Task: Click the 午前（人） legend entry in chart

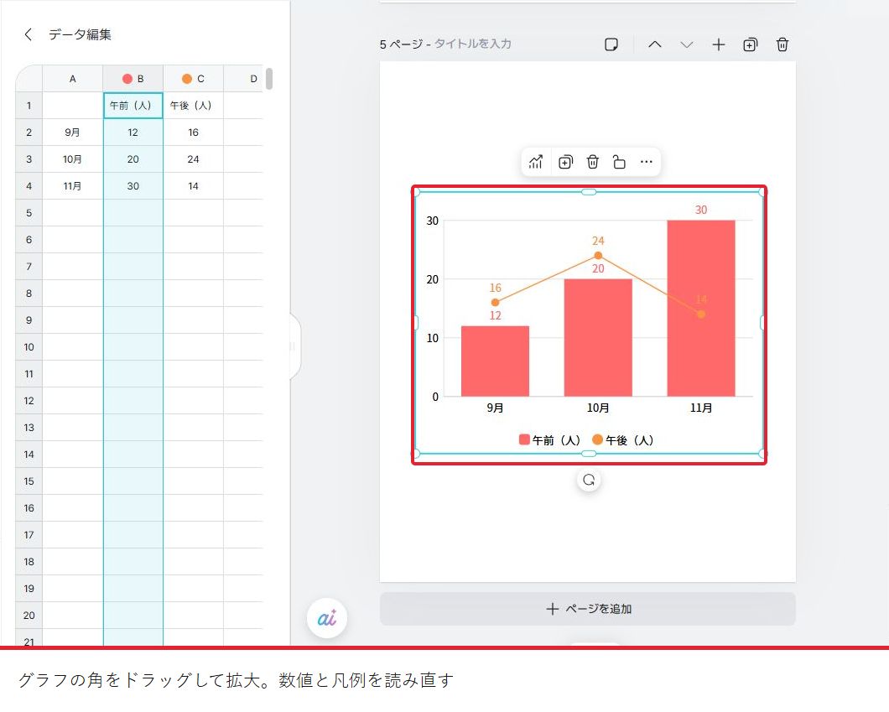Action: coord(549,440)
